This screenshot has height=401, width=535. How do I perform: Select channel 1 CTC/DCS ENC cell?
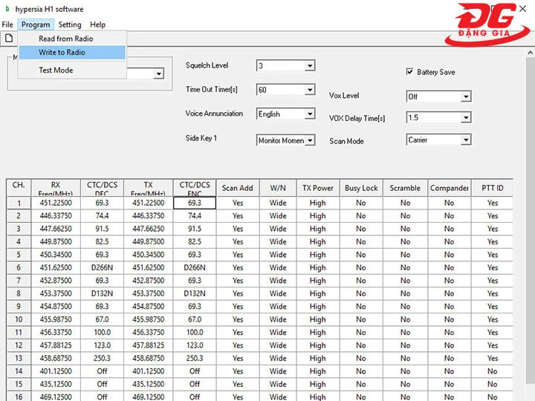click(x=195, y=203)
